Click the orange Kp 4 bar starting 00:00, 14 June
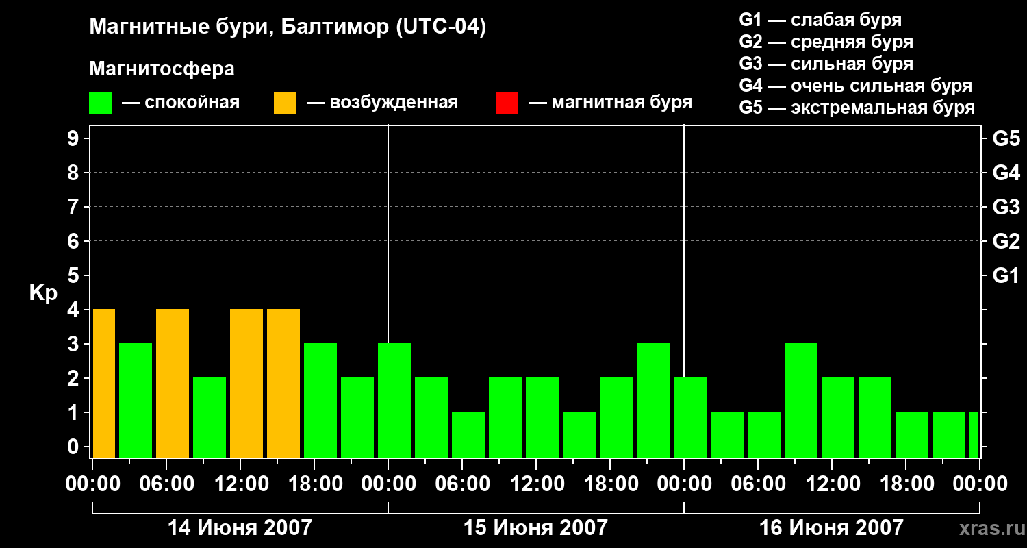Image resolution: width=1027 pixels, height=548 pixels. click(x=103, y=383)
